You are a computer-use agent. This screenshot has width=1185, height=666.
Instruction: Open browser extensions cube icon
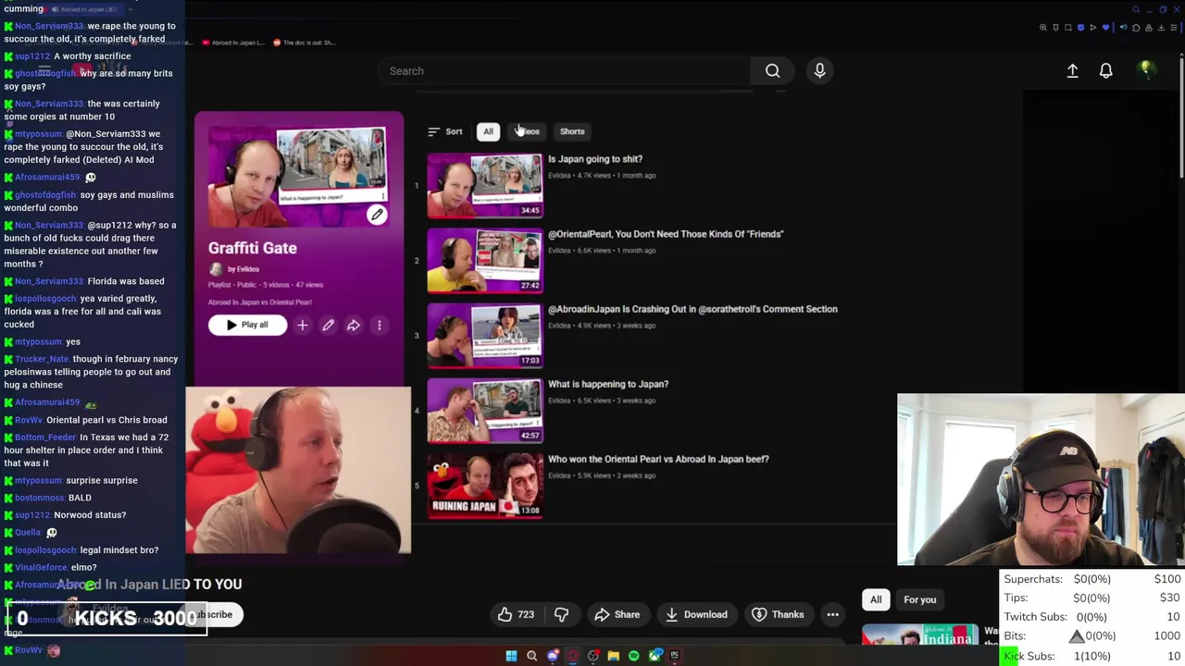[x=1136, y=28]
